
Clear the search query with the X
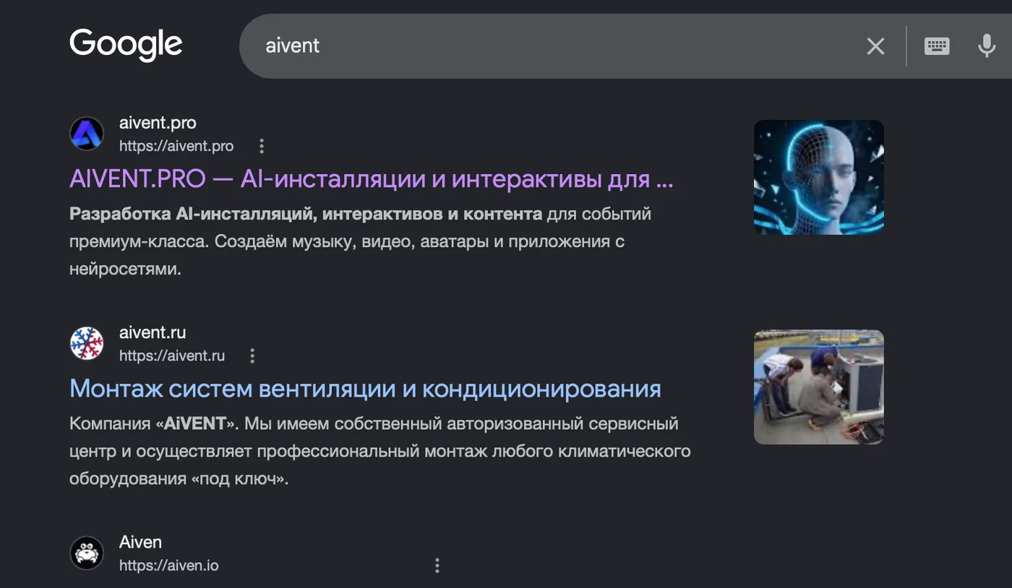[x=875, y=46]
